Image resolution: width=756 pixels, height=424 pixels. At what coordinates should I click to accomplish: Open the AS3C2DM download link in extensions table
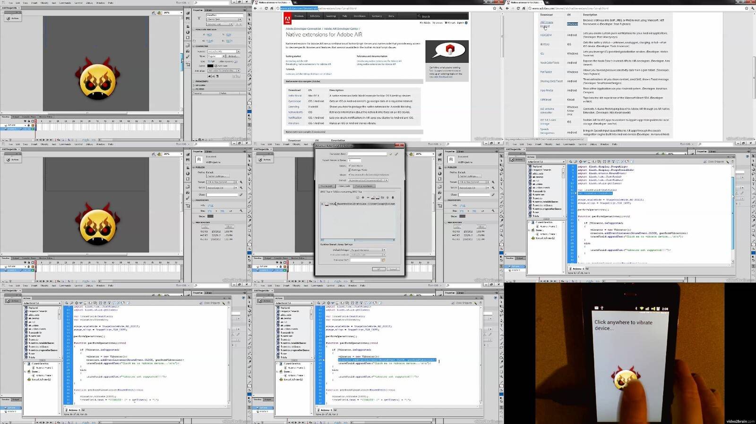click(546, 35)
